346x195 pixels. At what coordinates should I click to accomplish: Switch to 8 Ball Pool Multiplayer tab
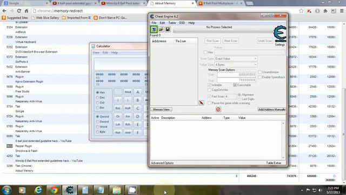click(x=220, y=3)
